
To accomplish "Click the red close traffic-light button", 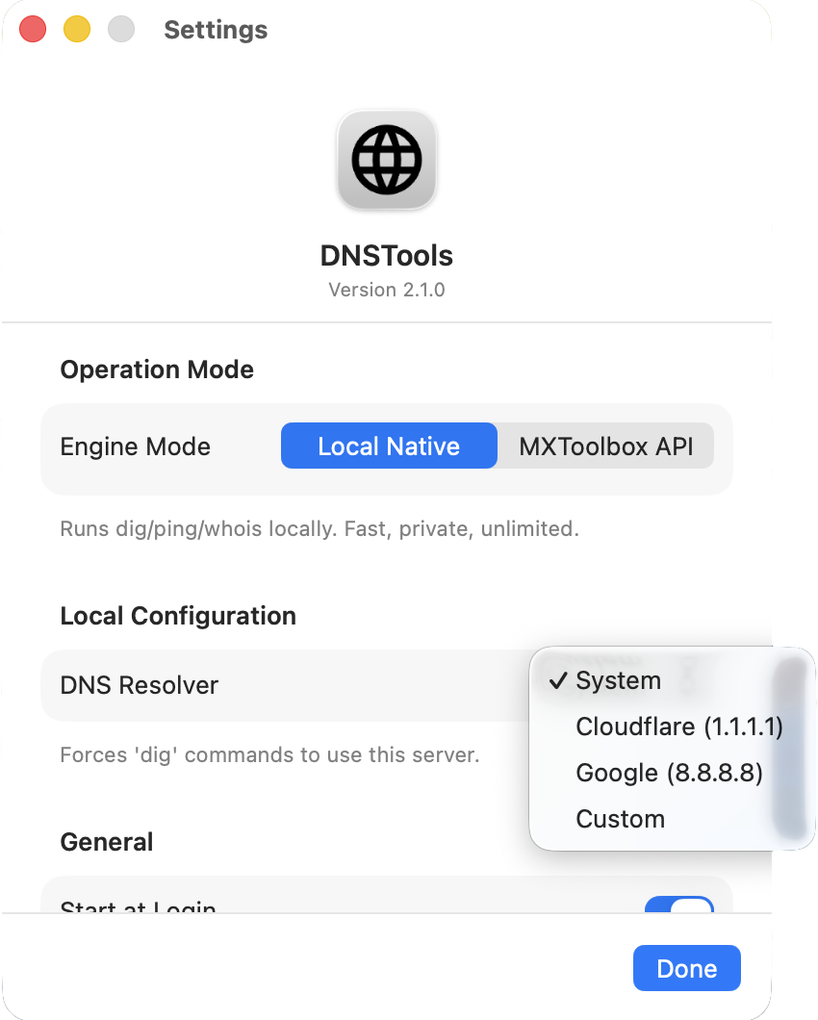I will pos(32,29).
